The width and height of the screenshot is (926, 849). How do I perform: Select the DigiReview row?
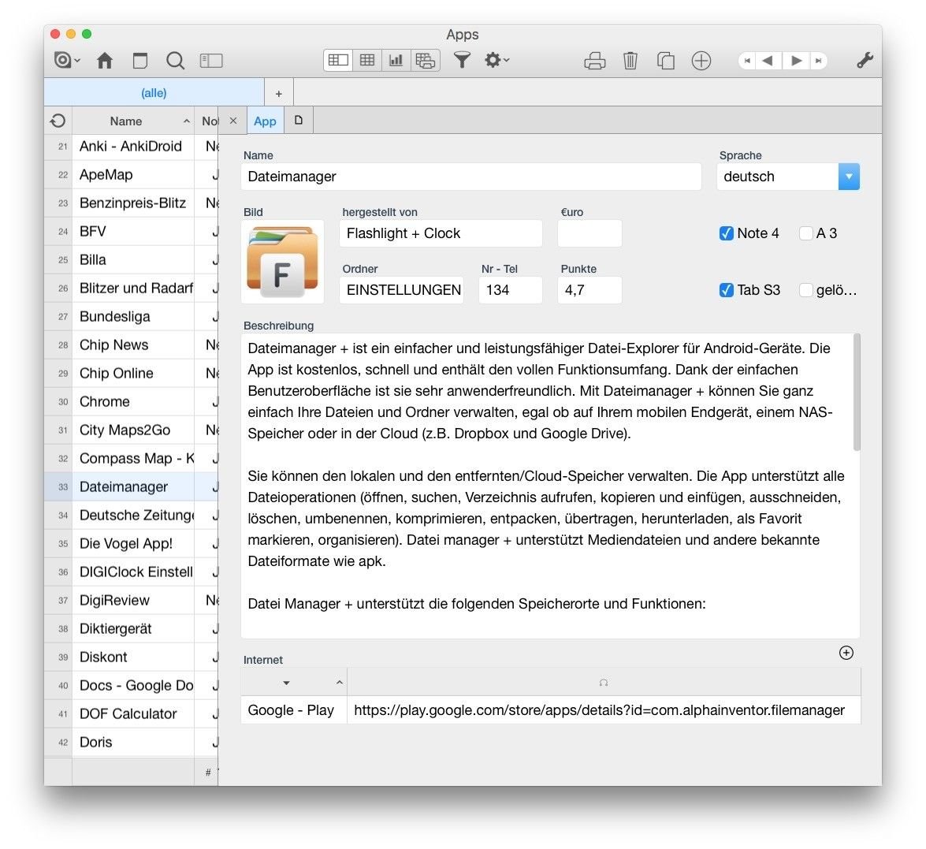[131, 600]
